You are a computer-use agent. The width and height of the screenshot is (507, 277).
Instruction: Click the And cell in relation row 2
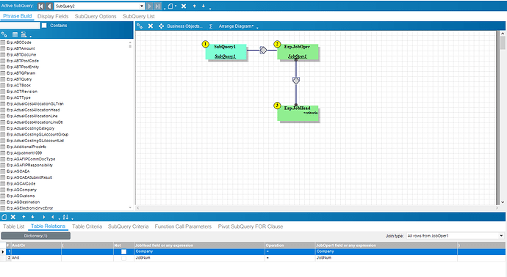pos(36,258)
